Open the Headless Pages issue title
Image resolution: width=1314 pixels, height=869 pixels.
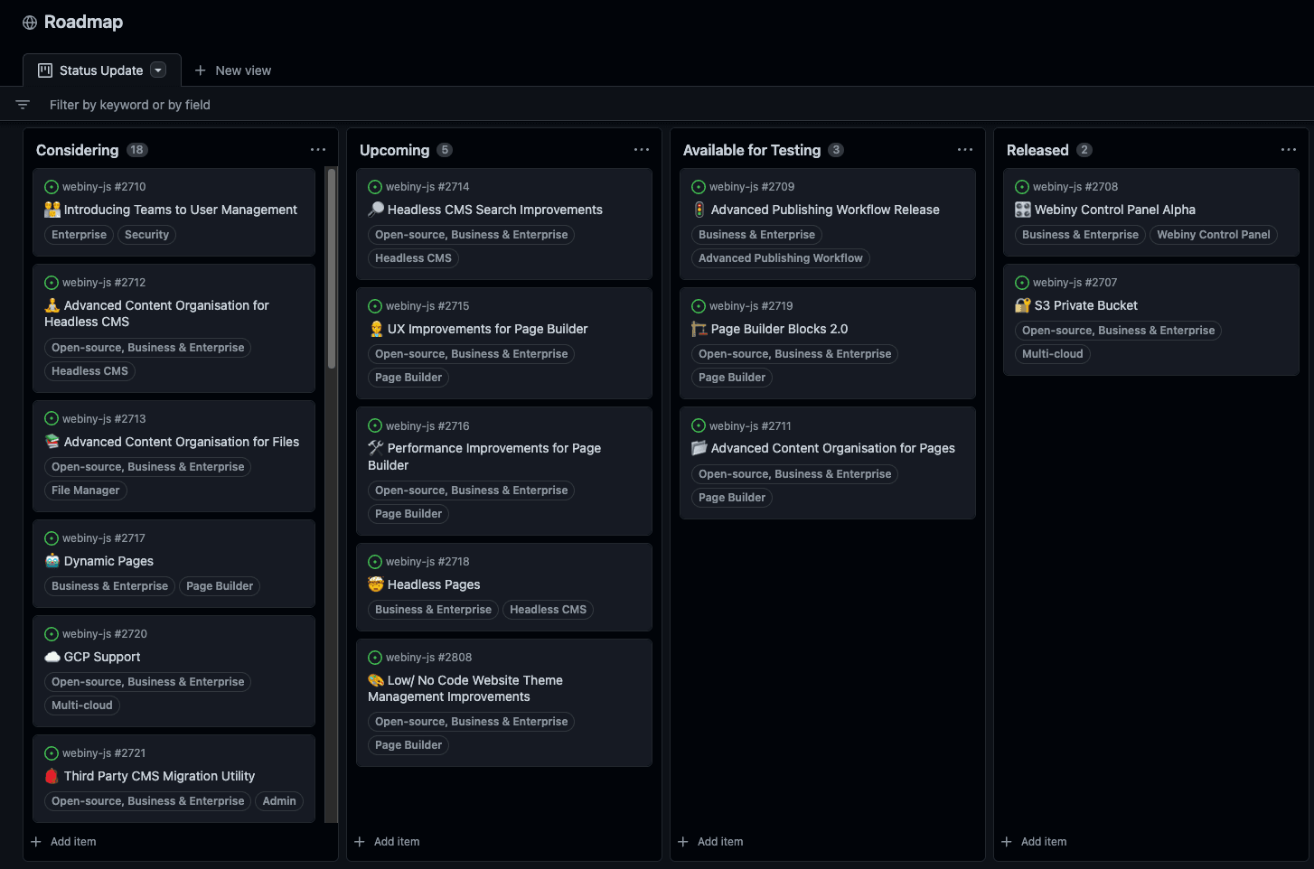point(434,584)
